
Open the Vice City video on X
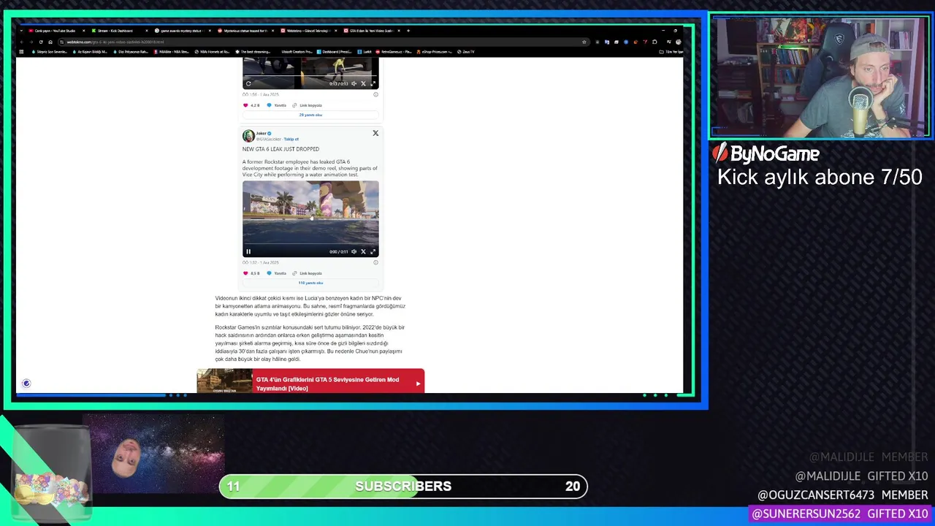pos(363,251)
